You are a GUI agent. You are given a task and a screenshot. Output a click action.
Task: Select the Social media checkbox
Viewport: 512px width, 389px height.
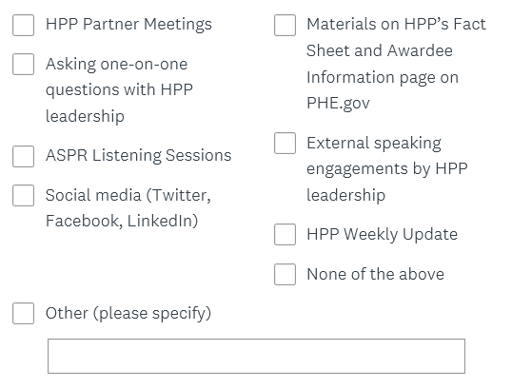pos(23,196)
